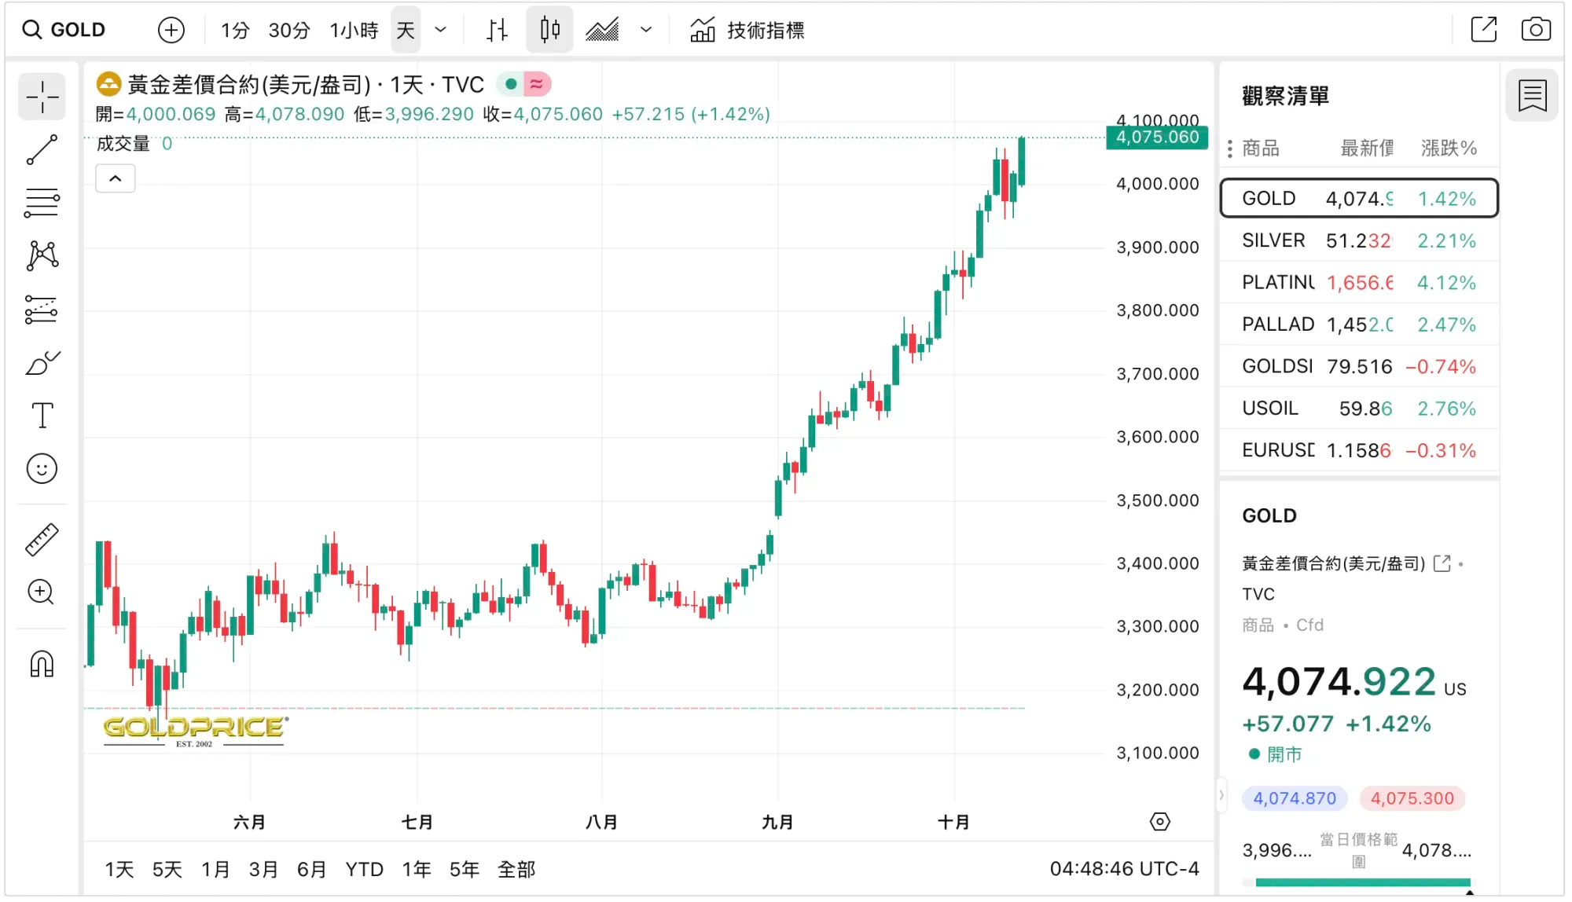Image resolution: width=1572 pixels, height=902 pixels.
Task: Select the trend line drawing tool
Action: pyautogui.click(x=42, y=149)
